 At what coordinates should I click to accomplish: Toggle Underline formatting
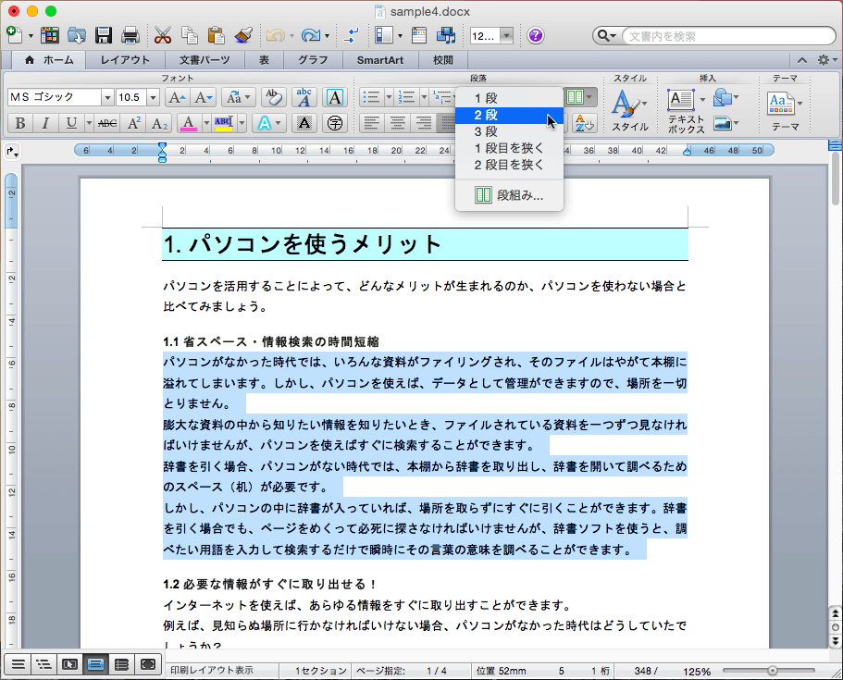tap(71, 124)
